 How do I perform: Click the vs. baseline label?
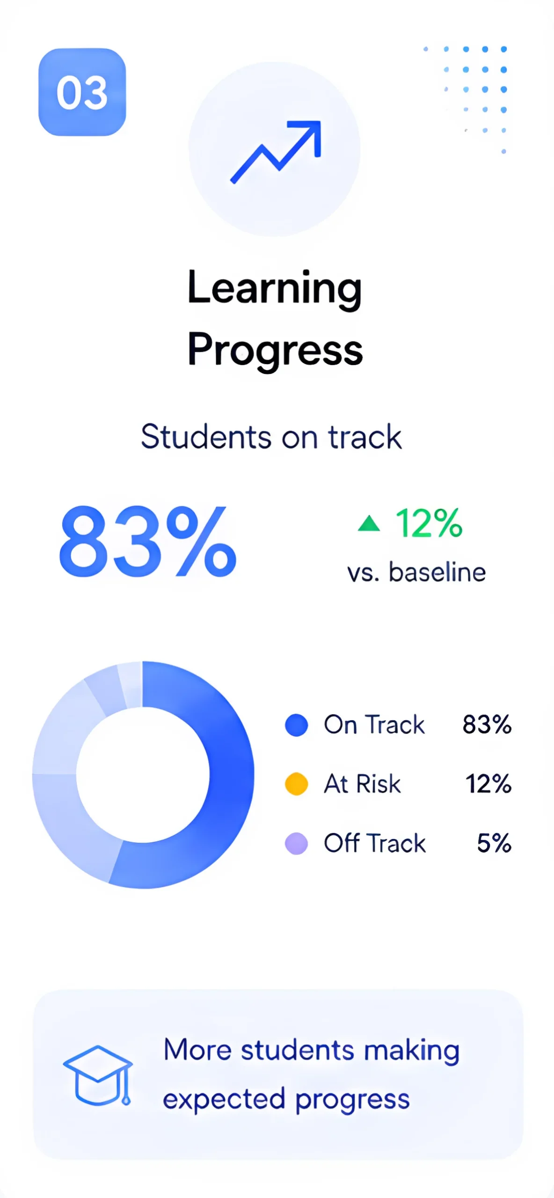(x=416, y=572)
